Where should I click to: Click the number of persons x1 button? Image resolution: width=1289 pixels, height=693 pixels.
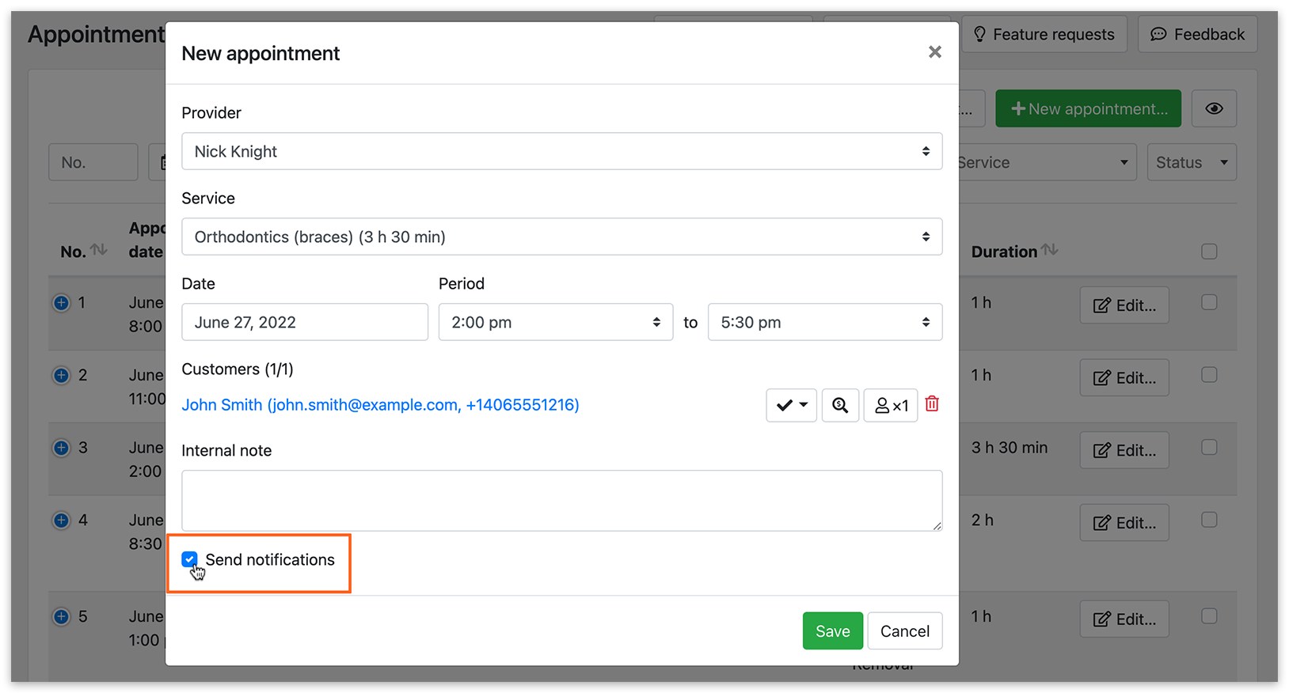click(x=891, y=405)
